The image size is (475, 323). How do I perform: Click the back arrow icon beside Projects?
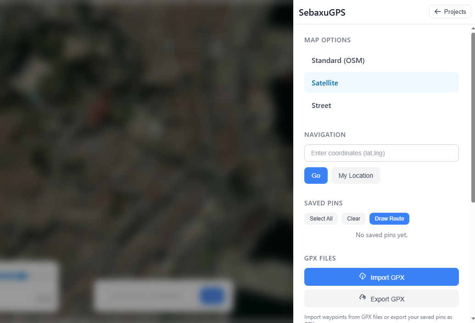click(437, 11)
